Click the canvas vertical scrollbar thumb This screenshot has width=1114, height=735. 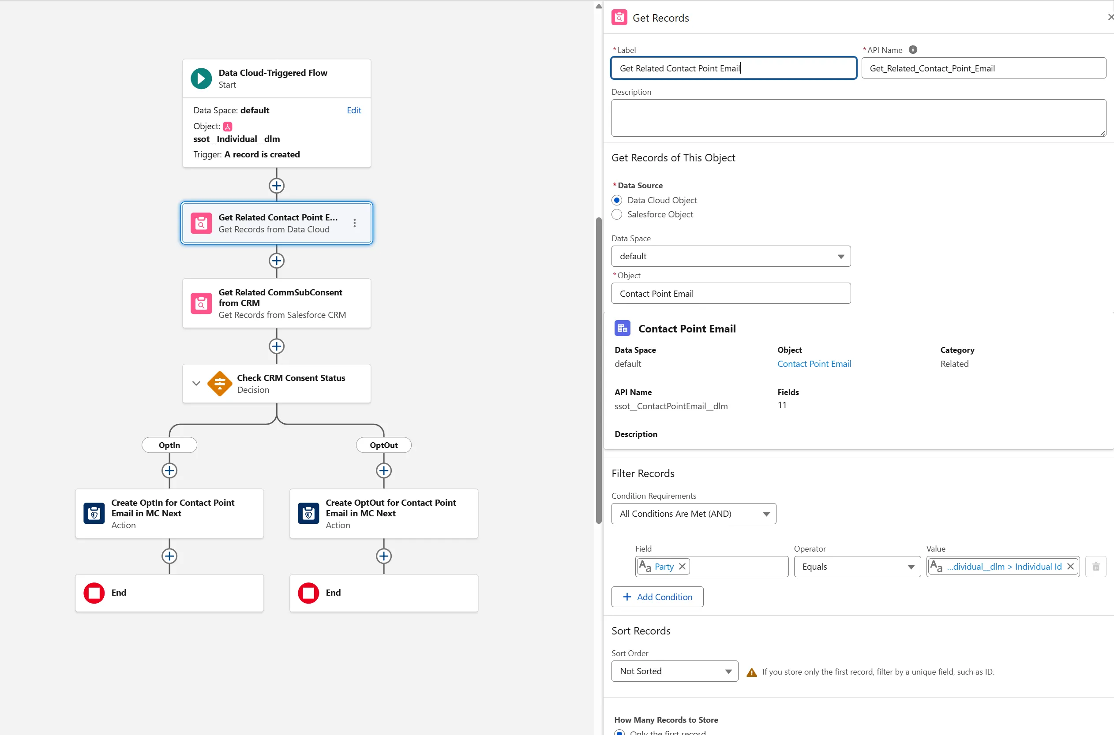click(x=599, y=370)
